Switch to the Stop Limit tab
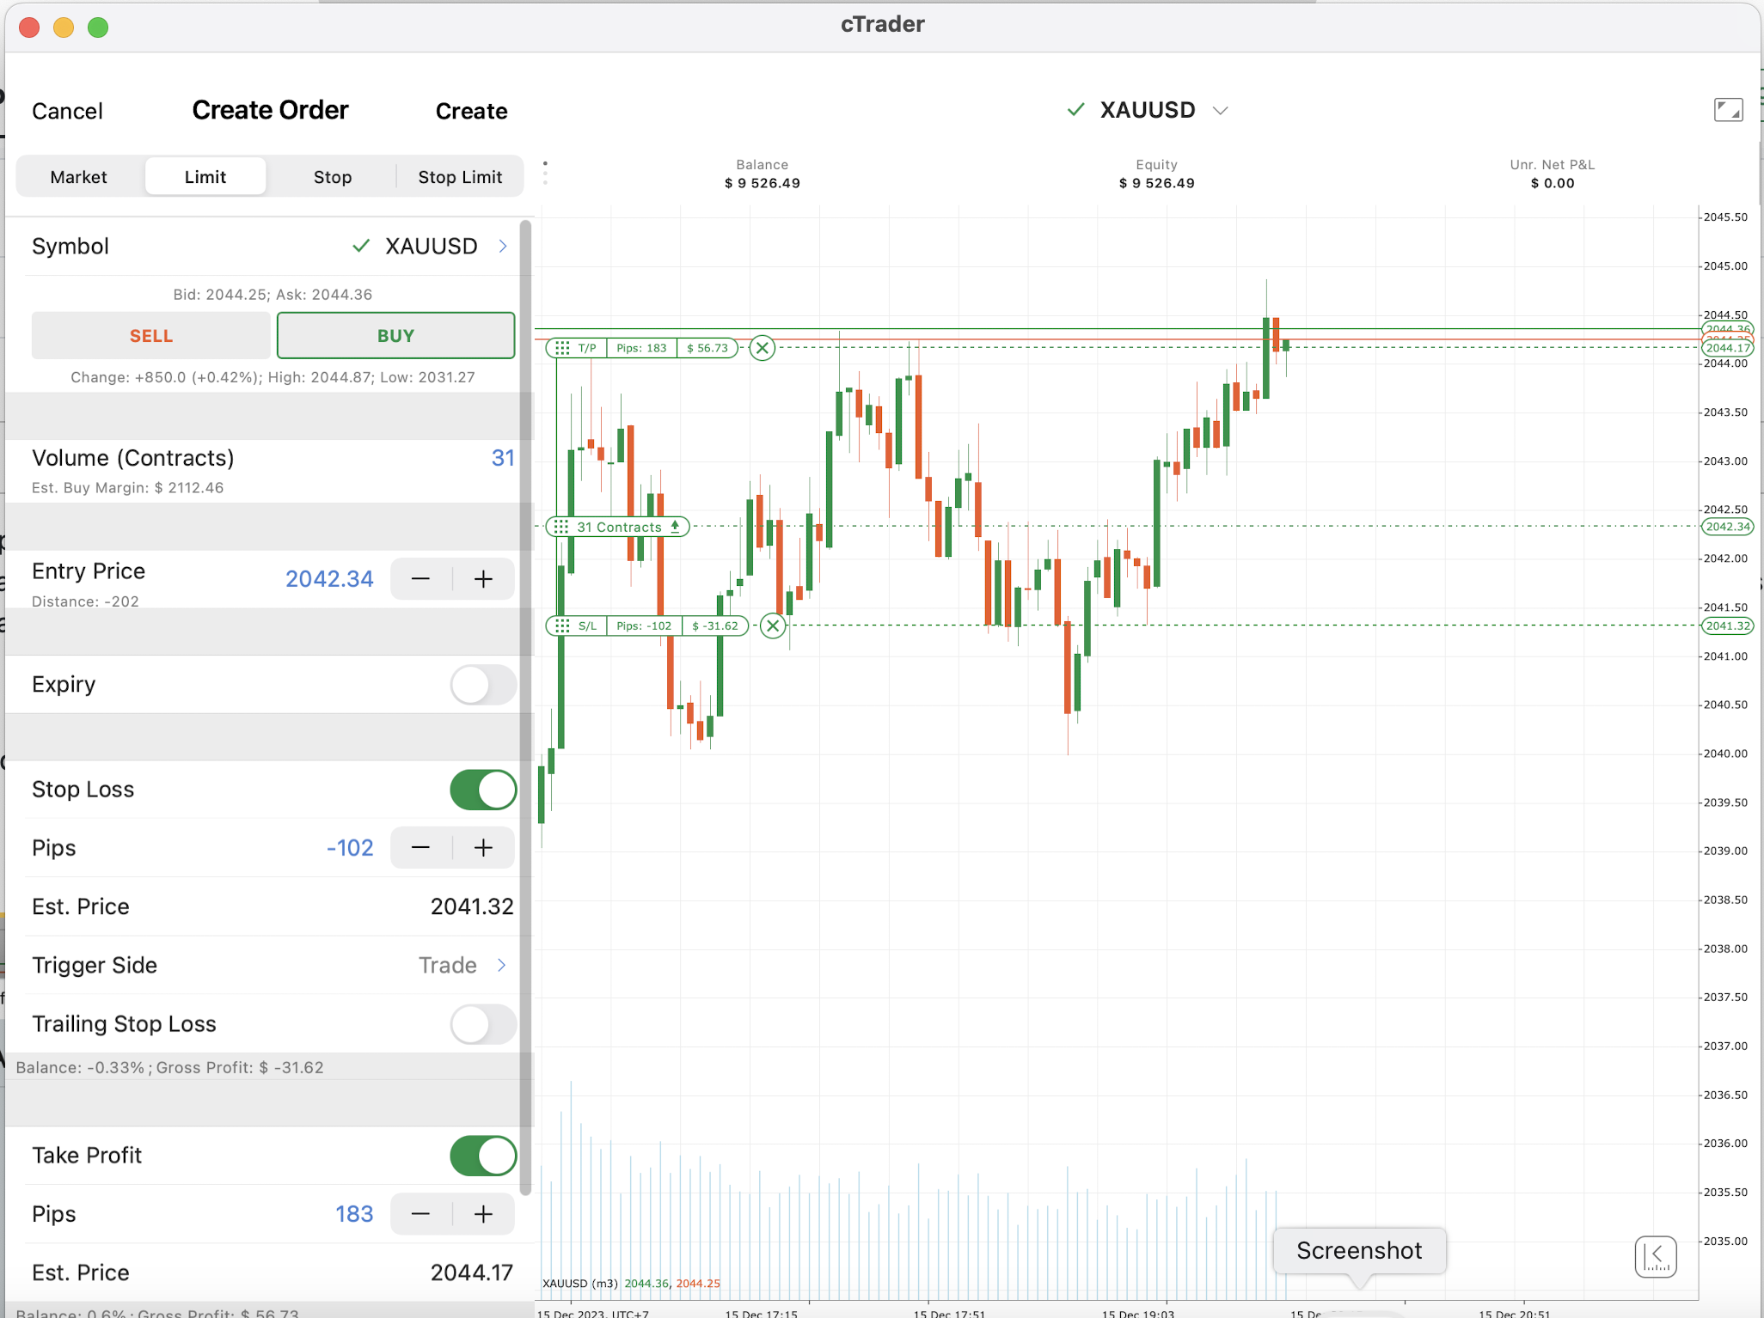 click(x=460, y=177)
